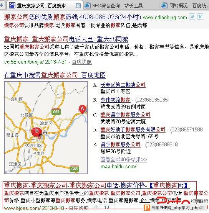
Task: Open the new tab plus button
Action: tap(2, 5)
